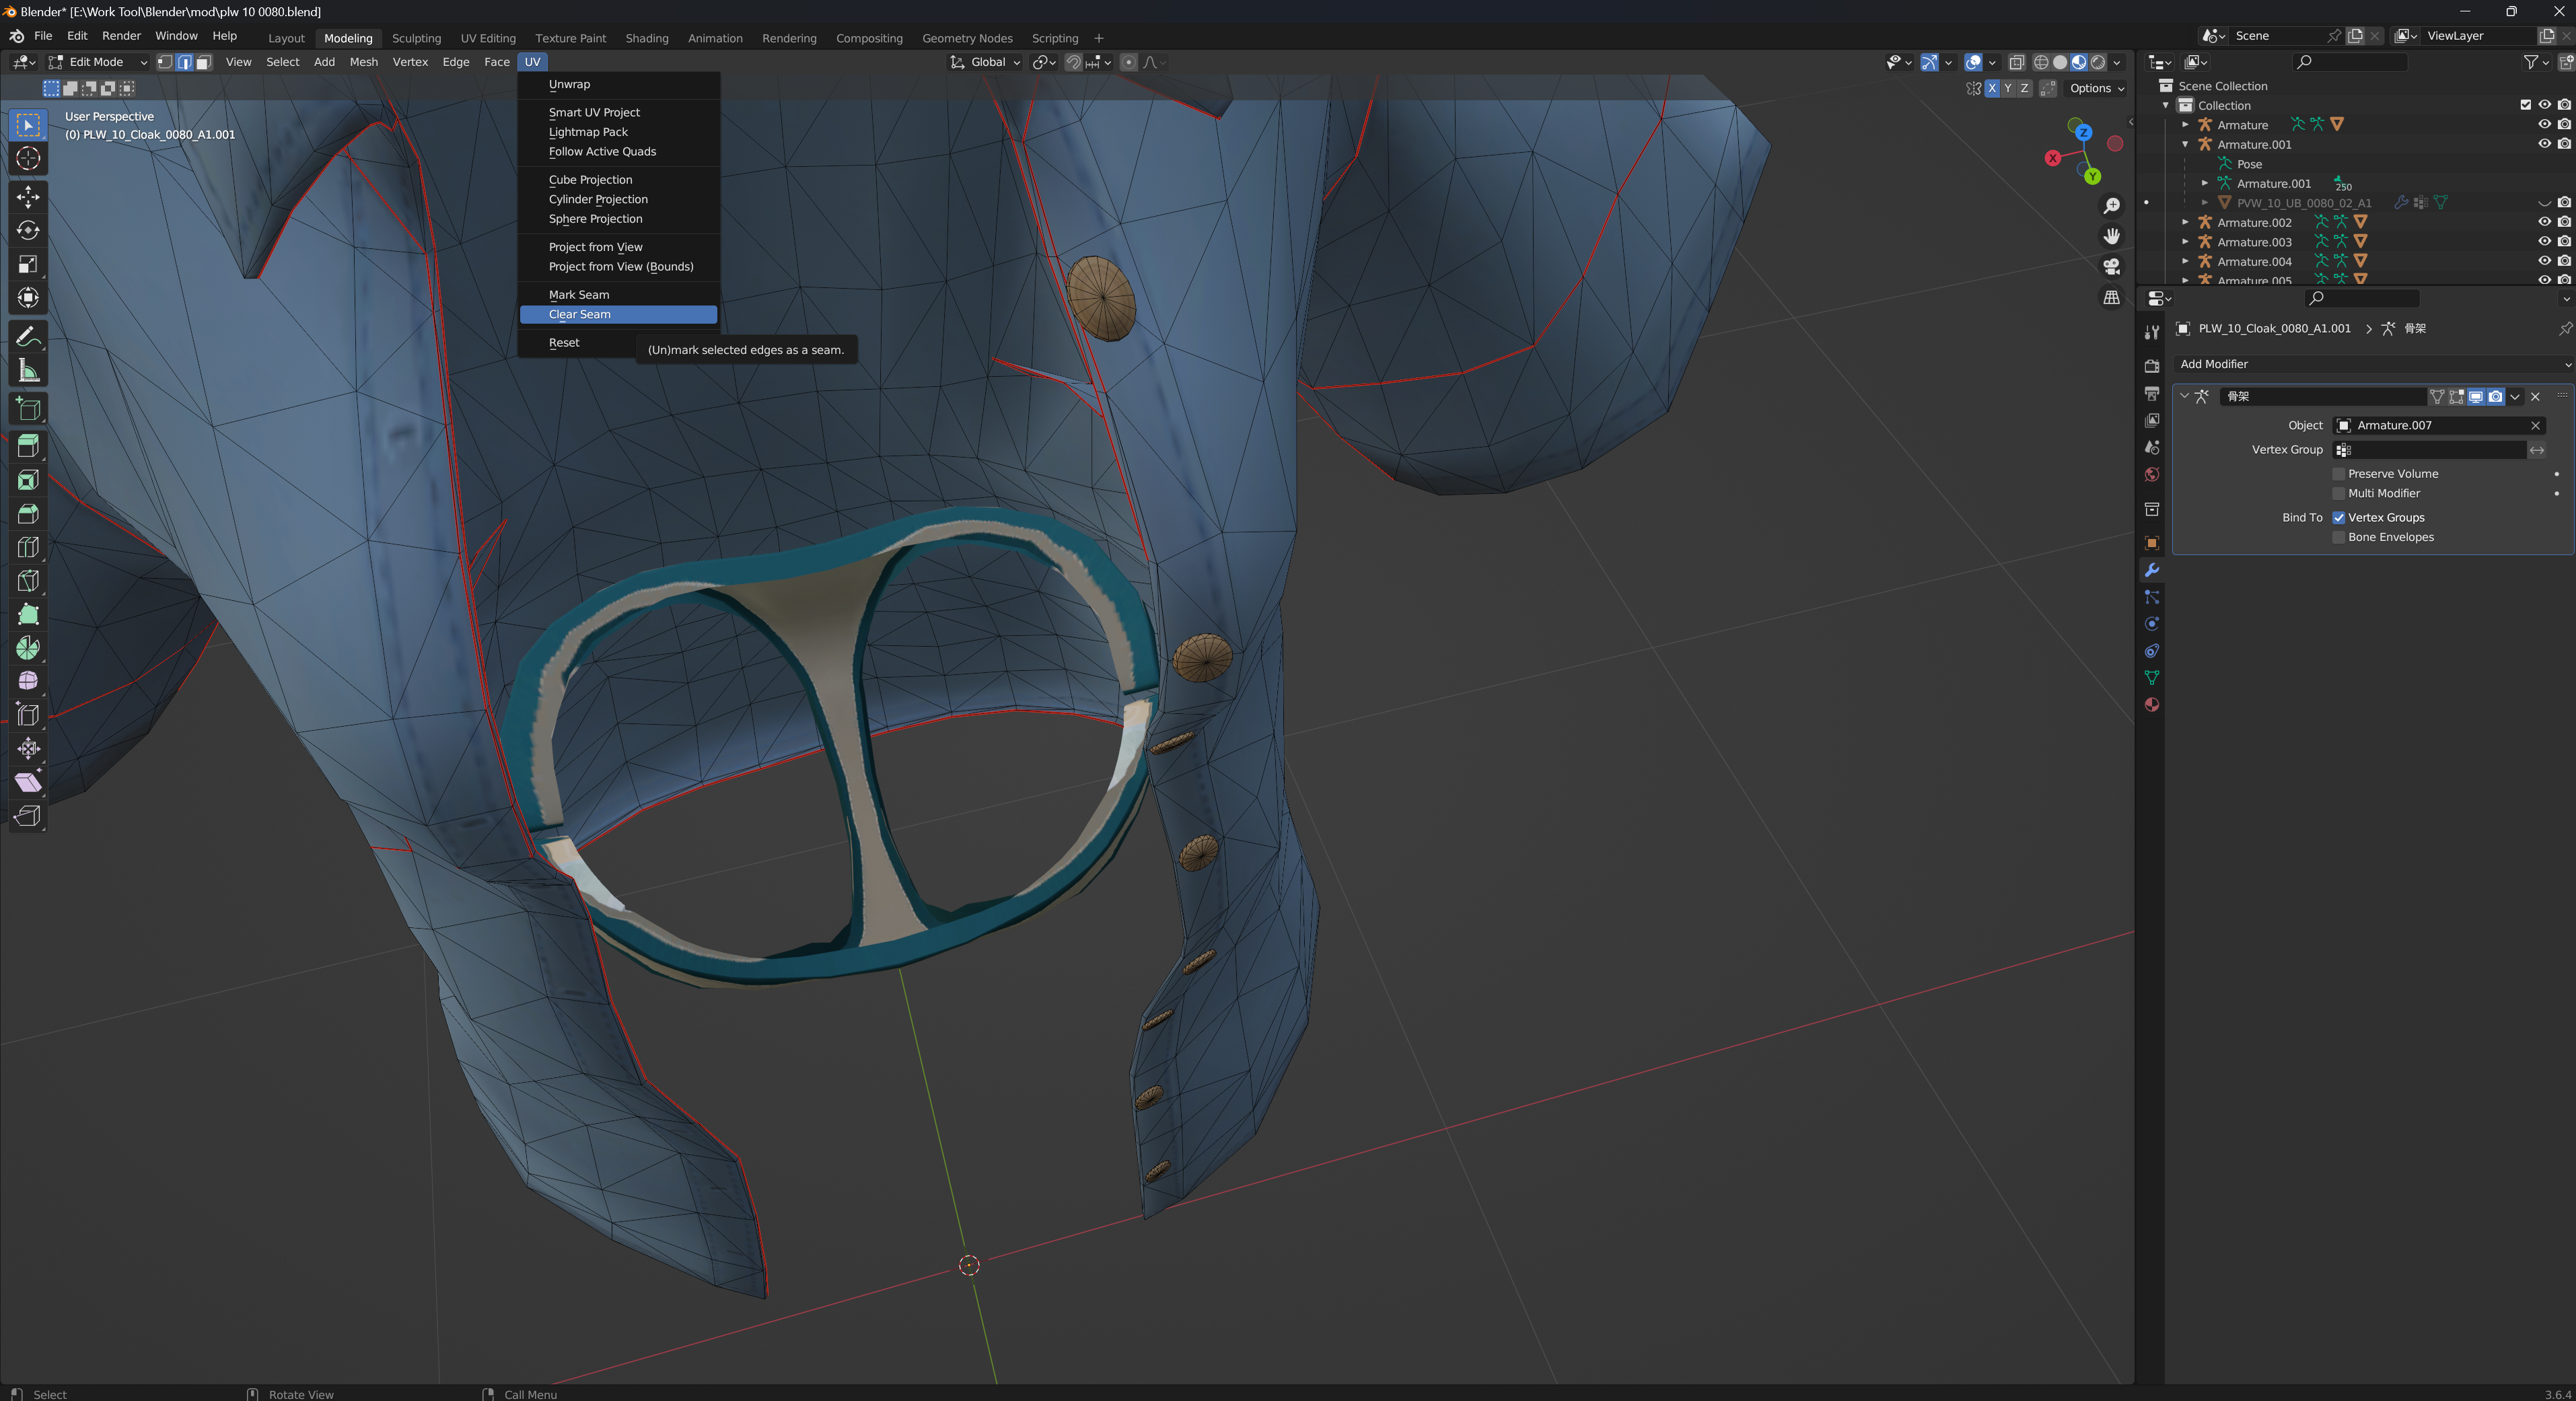The height and width of the screenshot is (1401, 2576).
Task: Remove the armature modifier with X
Action: pos(2535,397)
